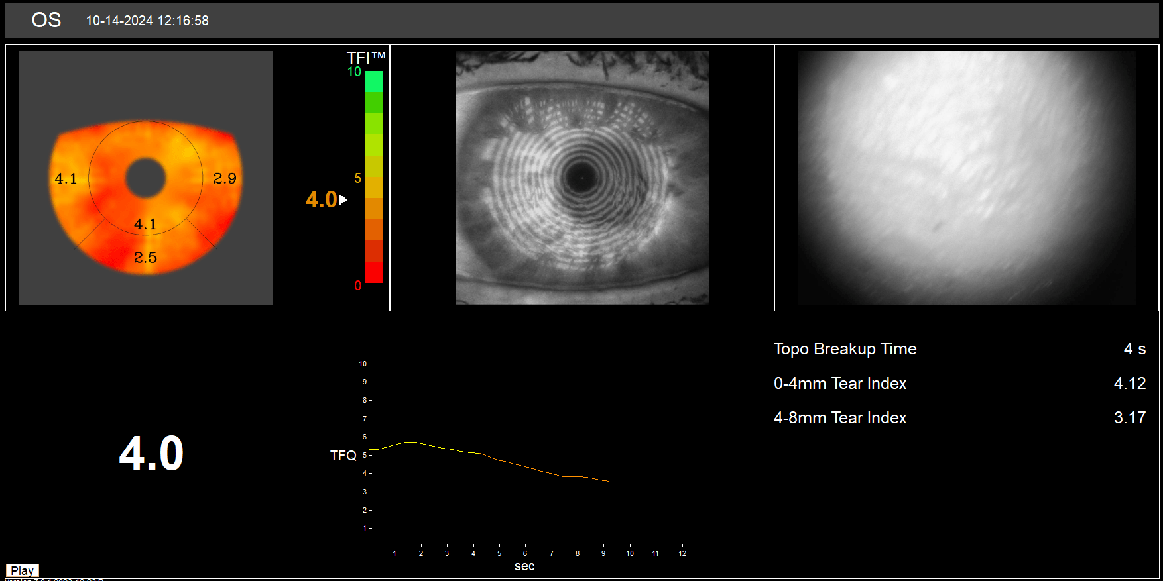This screenshot has width=1163, height=581.
Task: Click the large white 4.0 score
Action: pyautogui.click(x=151, y=454)
